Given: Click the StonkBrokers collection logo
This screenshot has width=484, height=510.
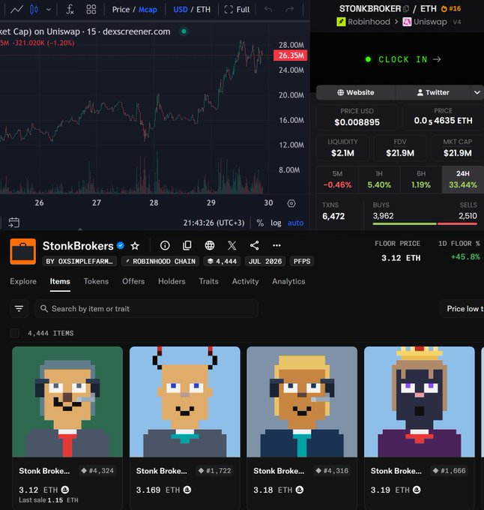Looking at the screenshot, I should (22, 251).
